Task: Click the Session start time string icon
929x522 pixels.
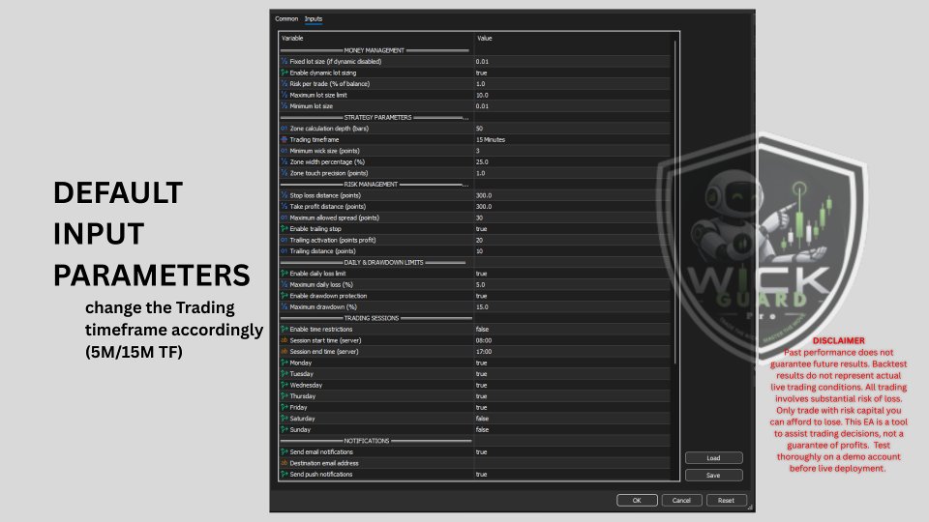Action: pyautogui.click(x=285, y=340)
